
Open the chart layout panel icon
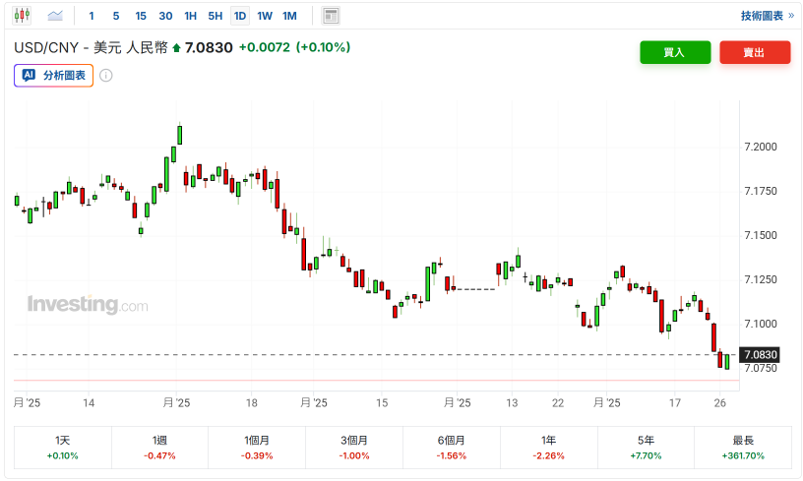point(331,16)
